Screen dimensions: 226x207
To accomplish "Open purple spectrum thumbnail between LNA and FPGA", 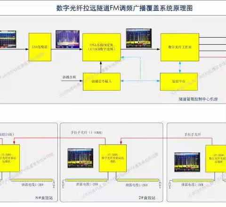I will pyautogui.click(x=67, y=39).
